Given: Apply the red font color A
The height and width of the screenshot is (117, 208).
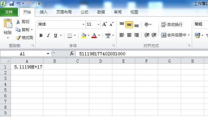Looking at the screenshot, I should [x=94, y=35].
